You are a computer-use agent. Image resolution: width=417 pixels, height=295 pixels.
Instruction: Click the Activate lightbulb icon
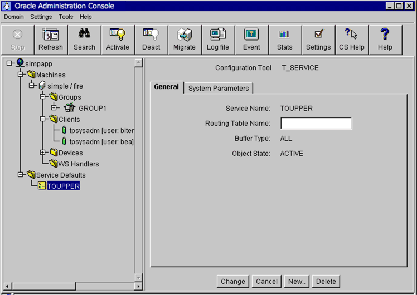coord(118,35)
